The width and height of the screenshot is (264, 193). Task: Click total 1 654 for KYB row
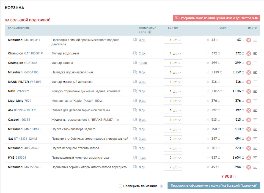pyautogui.click(x=237, y=158)
